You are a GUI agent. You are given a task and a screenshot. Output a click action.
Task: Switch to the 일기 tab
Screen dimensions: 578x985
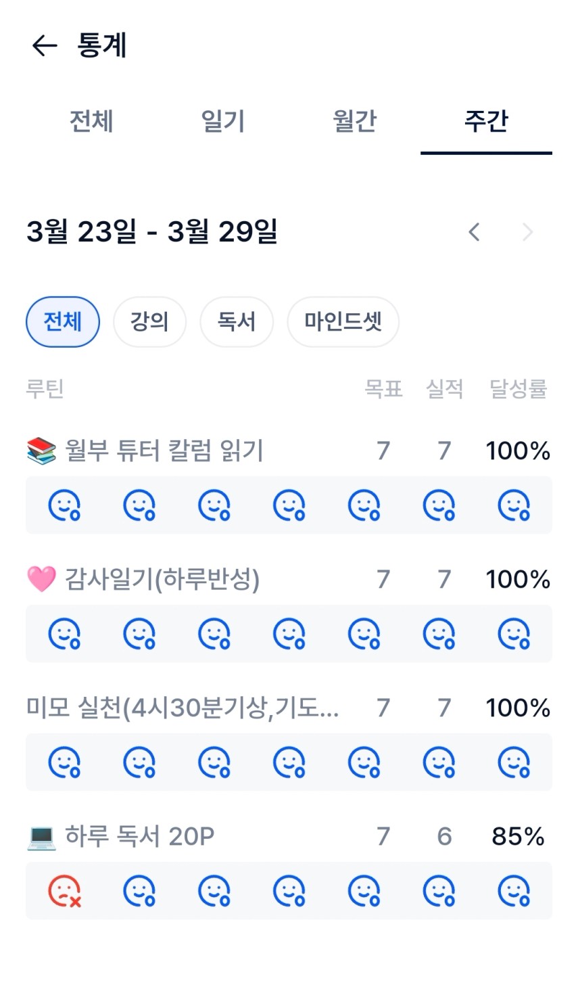[x=222, y=122]
